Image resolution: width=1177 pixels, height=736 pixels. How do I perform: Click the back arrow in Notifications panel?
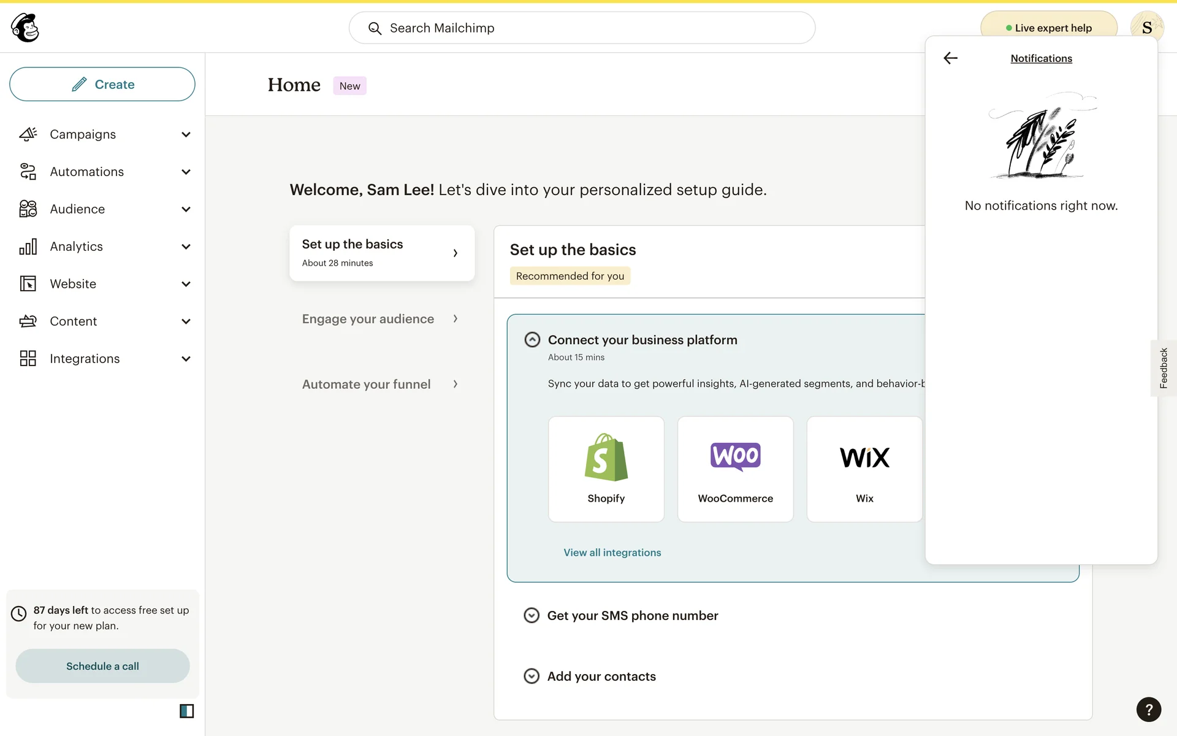950,58
